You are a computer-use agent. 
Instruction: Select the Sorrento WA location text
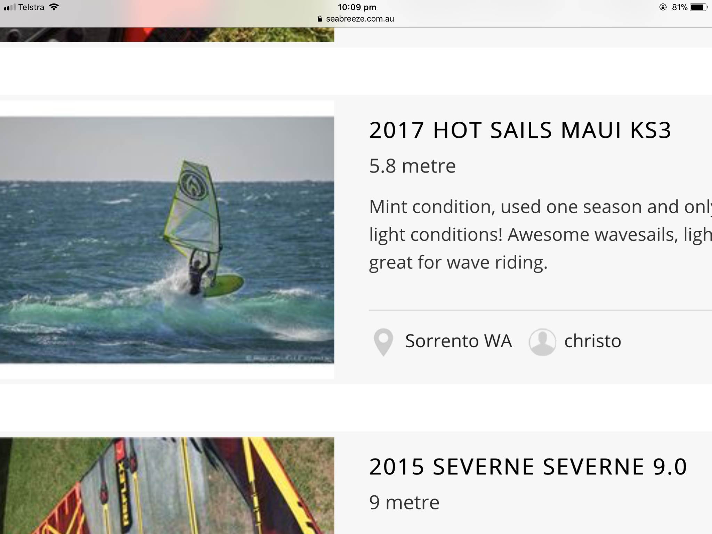point(458,341)
